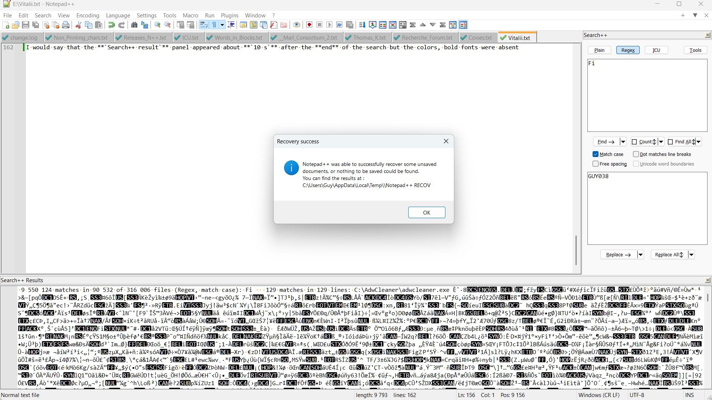Open the Replace button dropdown arrow
Screen dimensions: 712x400
click(x=640, y=255)
